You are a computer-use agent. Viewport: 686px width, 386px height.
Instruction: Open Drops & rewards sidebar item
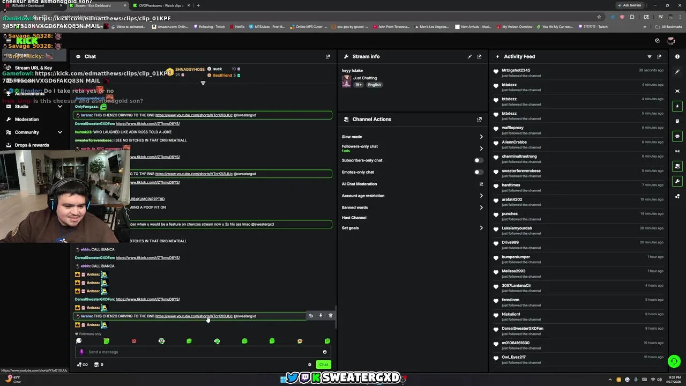click(34, 145)
